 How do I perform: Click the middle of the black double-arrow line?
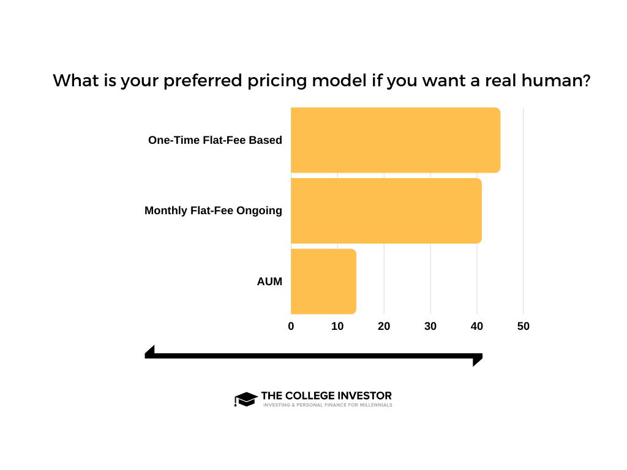(313, 355)
